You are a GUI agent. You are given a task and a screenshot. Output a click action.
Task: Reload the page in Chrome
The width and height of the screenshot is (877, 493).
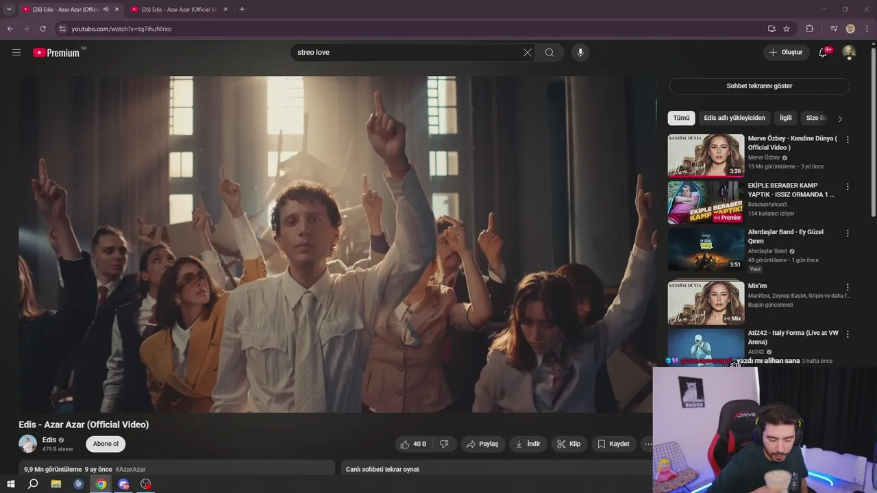[x=42, y=29]
